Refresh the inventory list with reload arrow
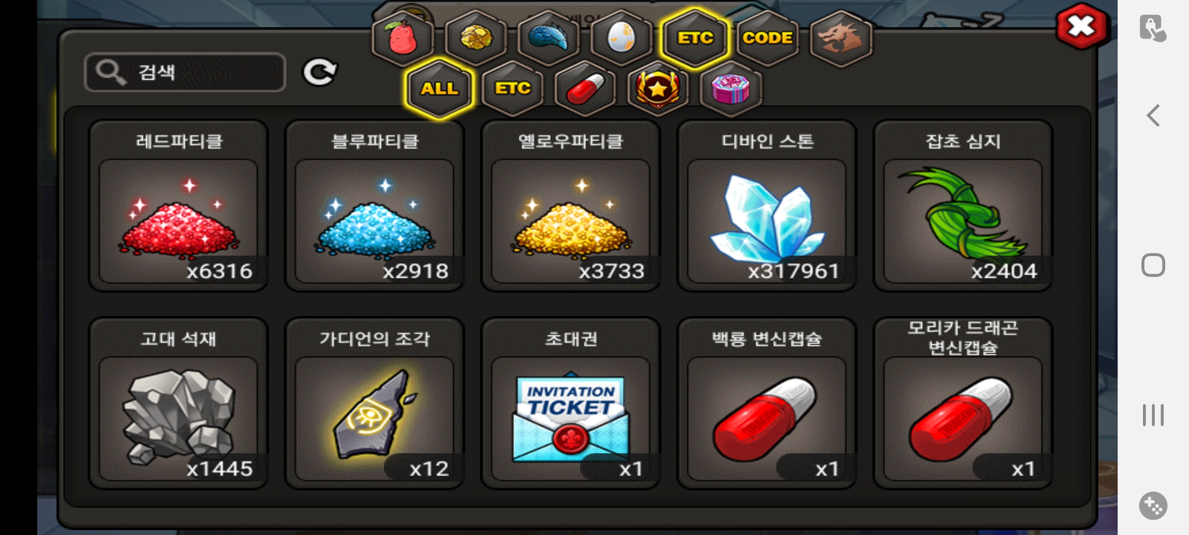The width and height of the screenshot is (1189, 535). coord(320,73)
